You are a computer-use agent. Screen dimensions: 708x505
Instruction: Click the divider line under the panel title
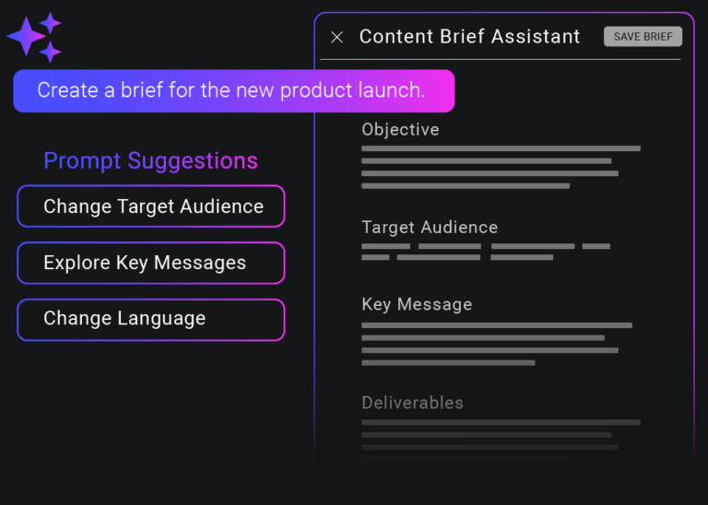coord(501,60)
